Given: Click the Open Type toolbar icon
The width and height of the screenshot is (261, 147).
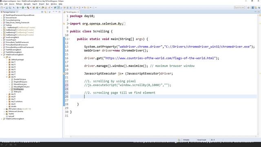Looking at the screenshot, I should (x=43, y=7).
